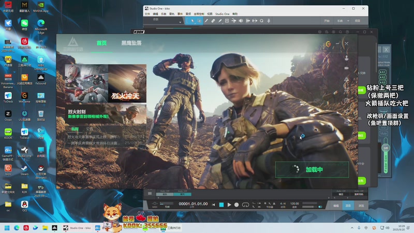Open the 走带控制 menu in Studio One
Screen dimensions: 414x233
point(199,14)
